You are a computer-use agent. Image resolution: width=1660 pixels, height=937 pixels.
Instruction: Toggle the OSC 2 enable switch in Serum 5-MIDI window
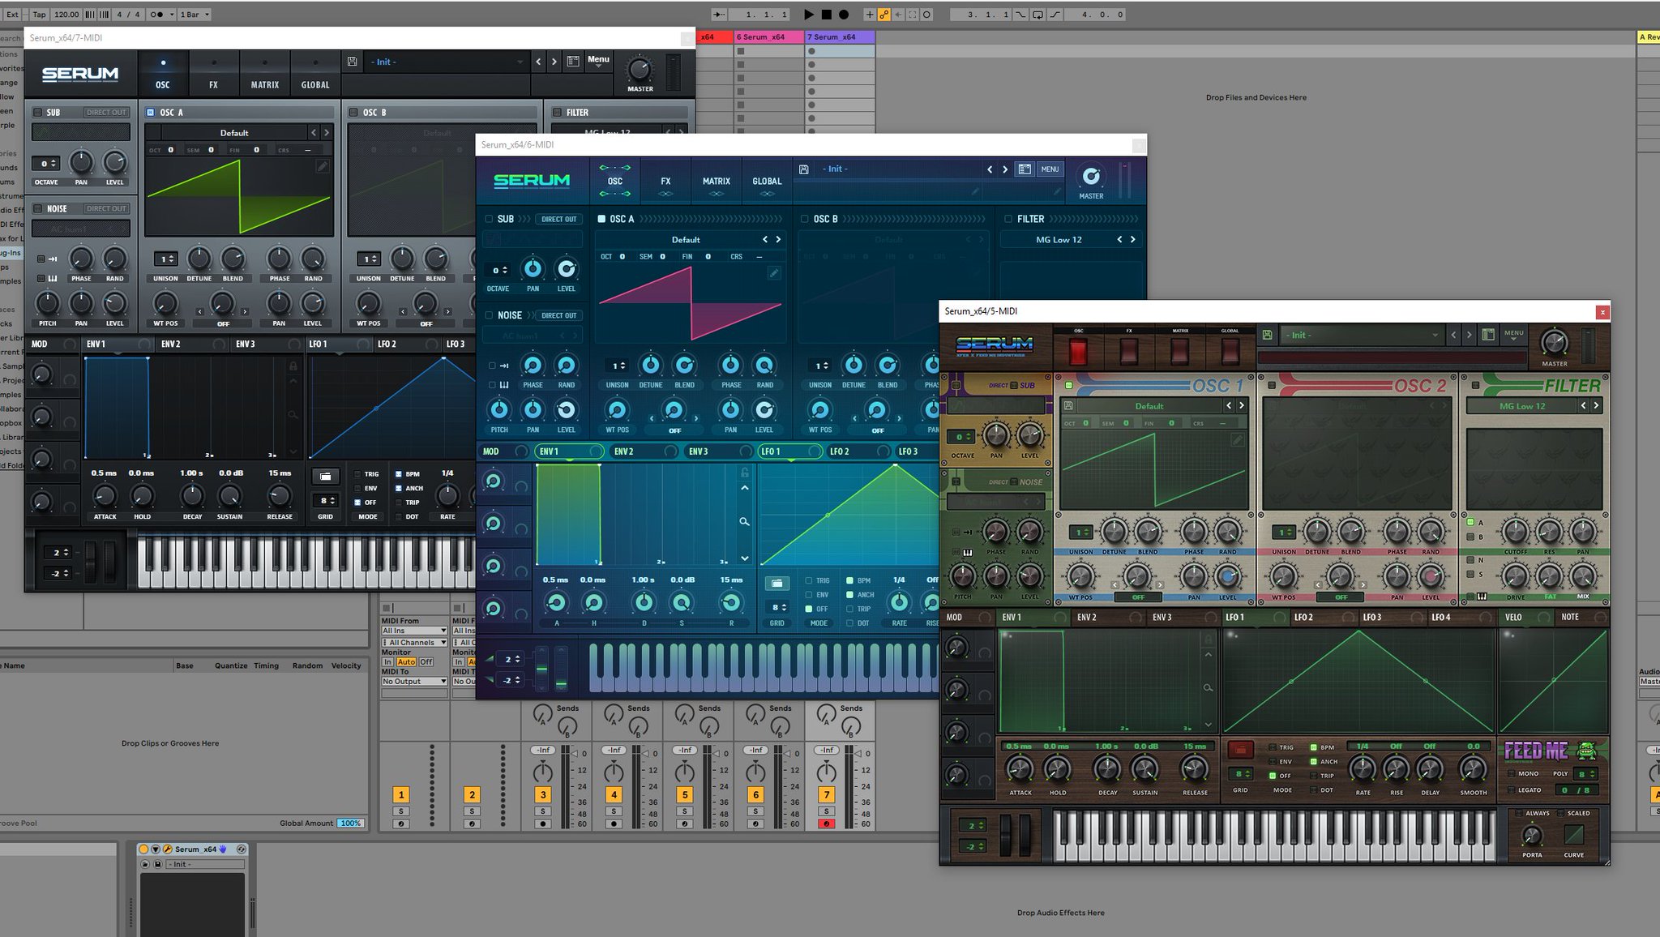coord(1272,386)
